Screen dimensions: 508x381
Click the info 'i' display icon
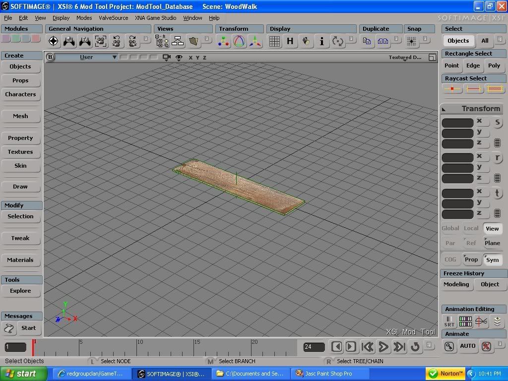[321, 41]
